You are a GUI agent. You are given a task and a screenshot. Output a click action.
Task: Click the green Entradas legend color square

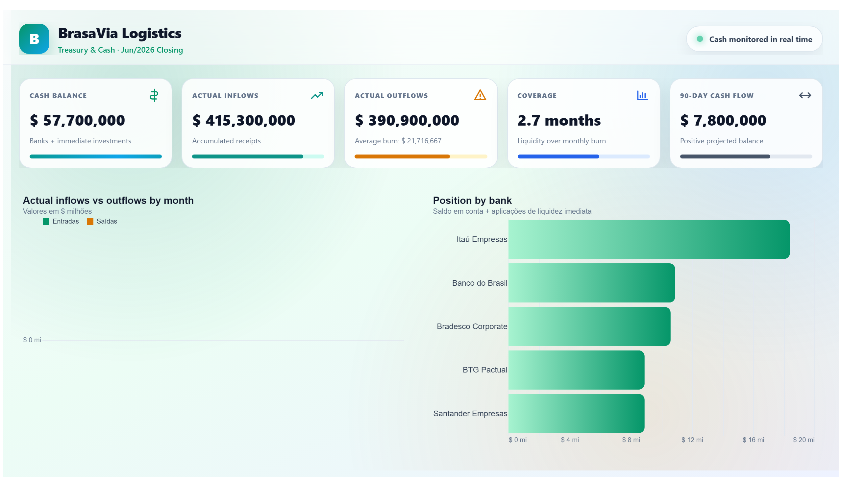point(46,222)
